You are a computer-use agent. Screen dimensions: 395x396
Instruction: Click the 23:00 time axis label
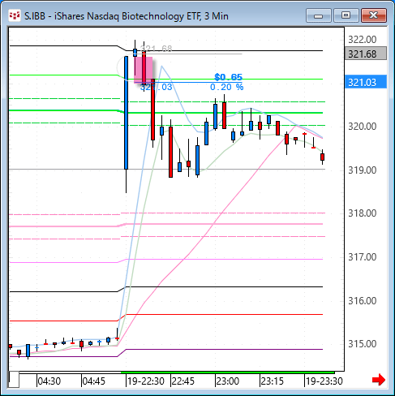[228, 381]
